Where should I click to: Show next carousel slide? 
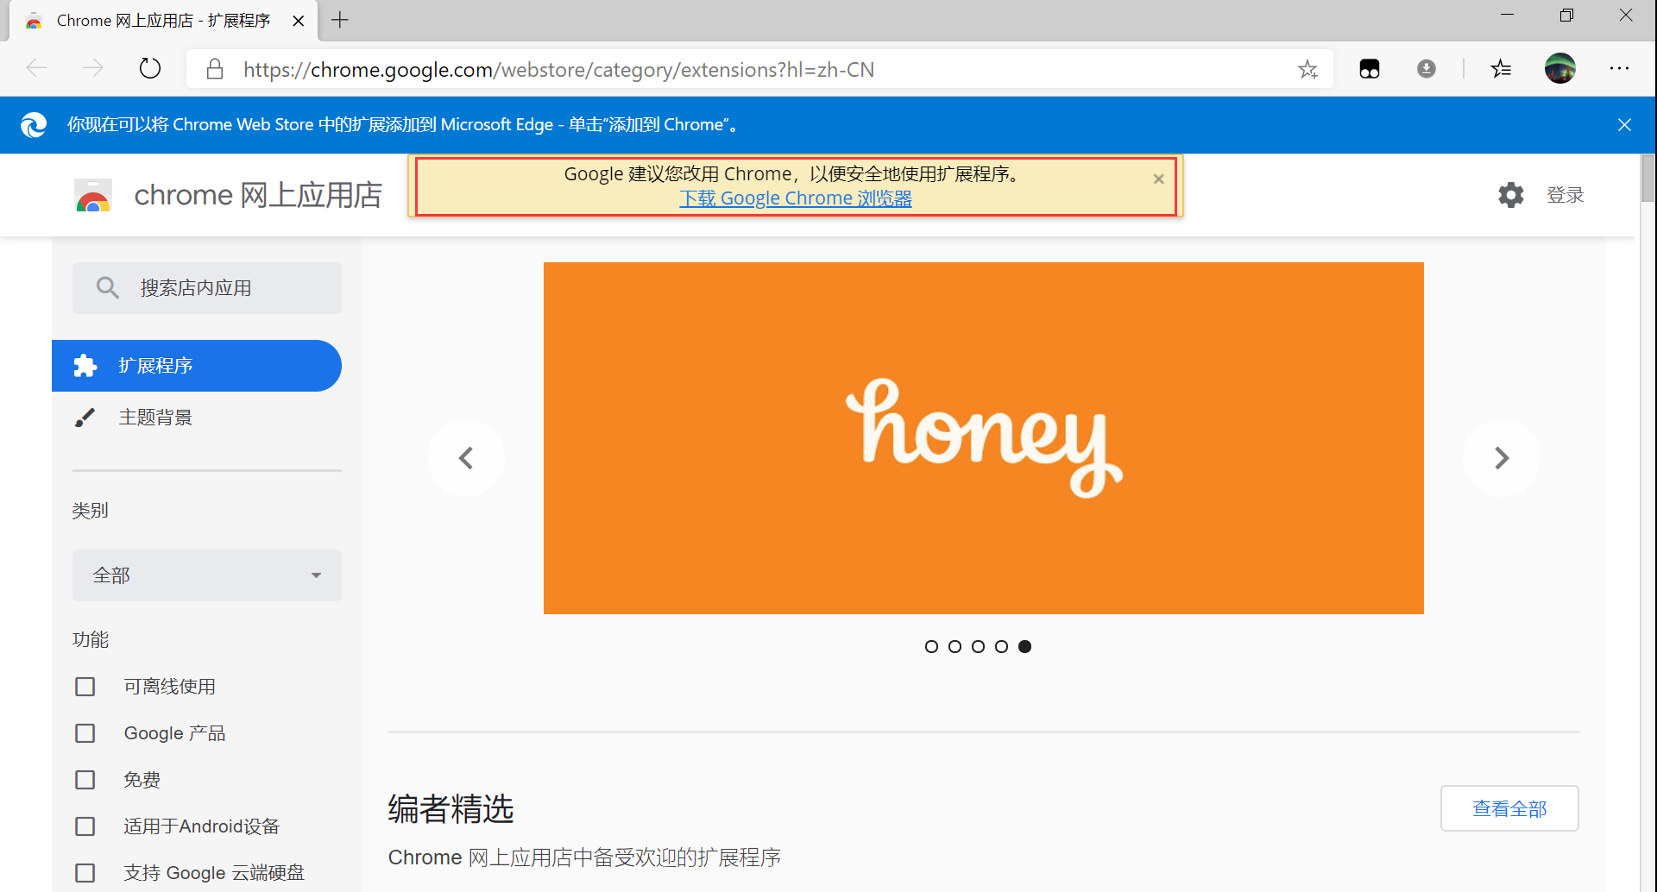(1502, 458)
